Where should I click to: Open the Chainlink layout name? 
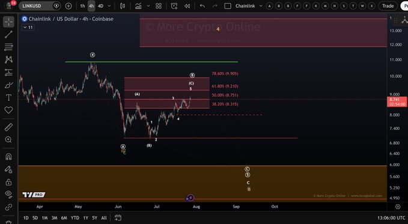pos(245,6)
